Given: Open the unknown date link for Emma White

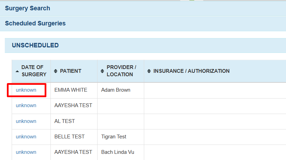Looking at the screenshot, I should [26, 90].
